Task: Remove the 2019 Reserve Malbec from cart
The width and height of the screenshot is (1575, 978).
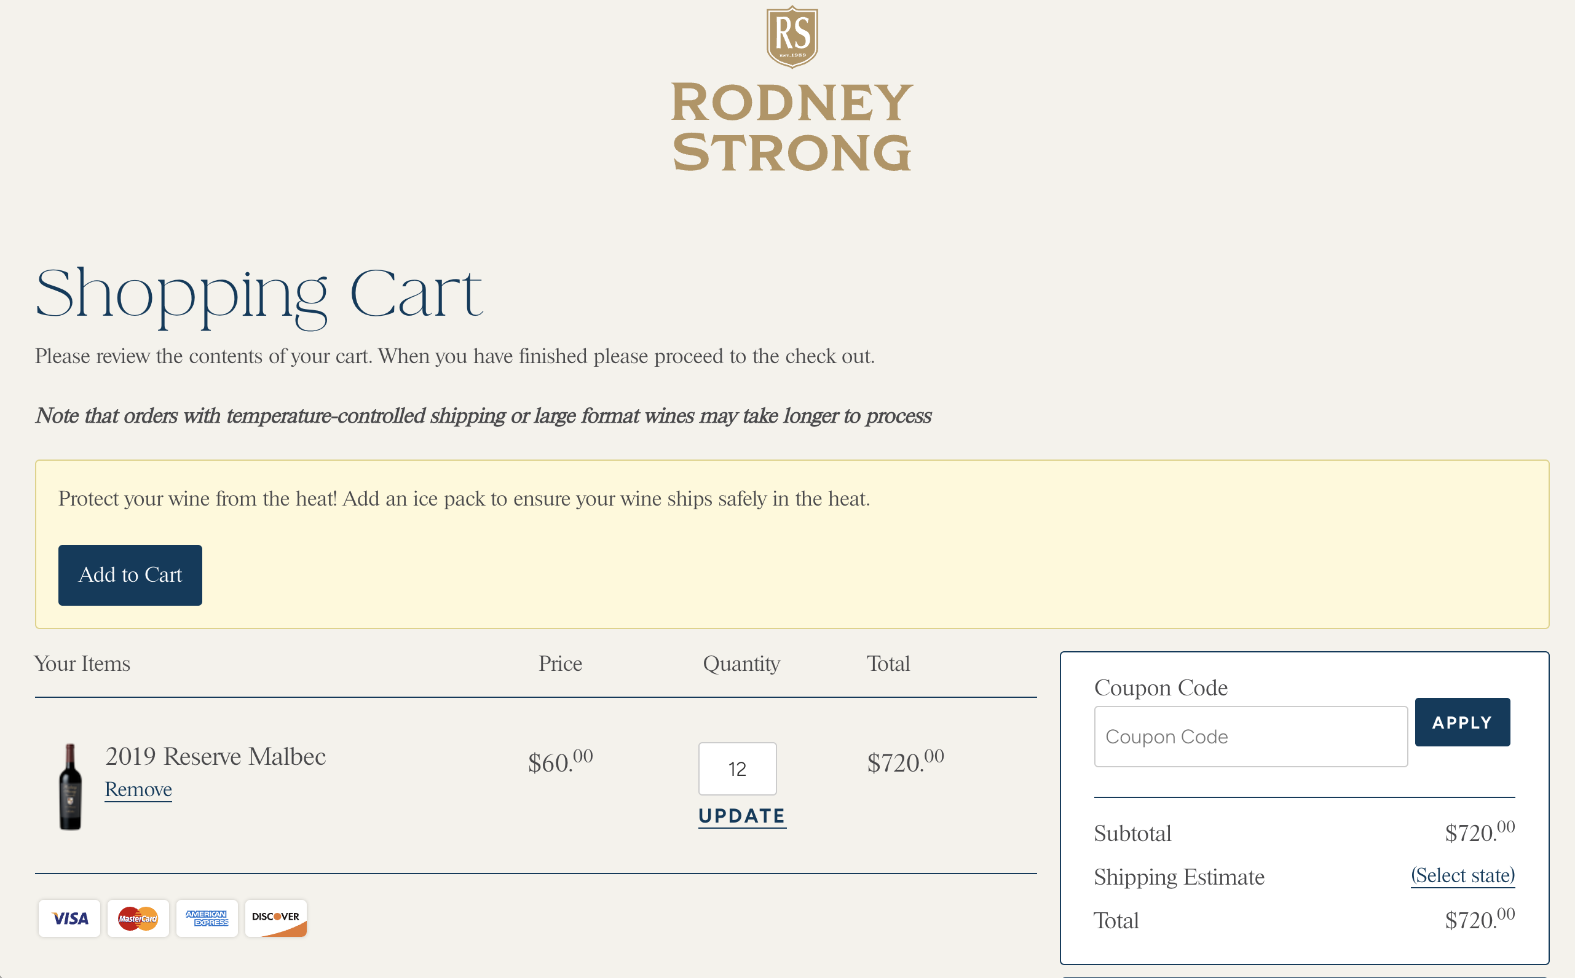Action: pyautogui.click(x=138, y=789)
